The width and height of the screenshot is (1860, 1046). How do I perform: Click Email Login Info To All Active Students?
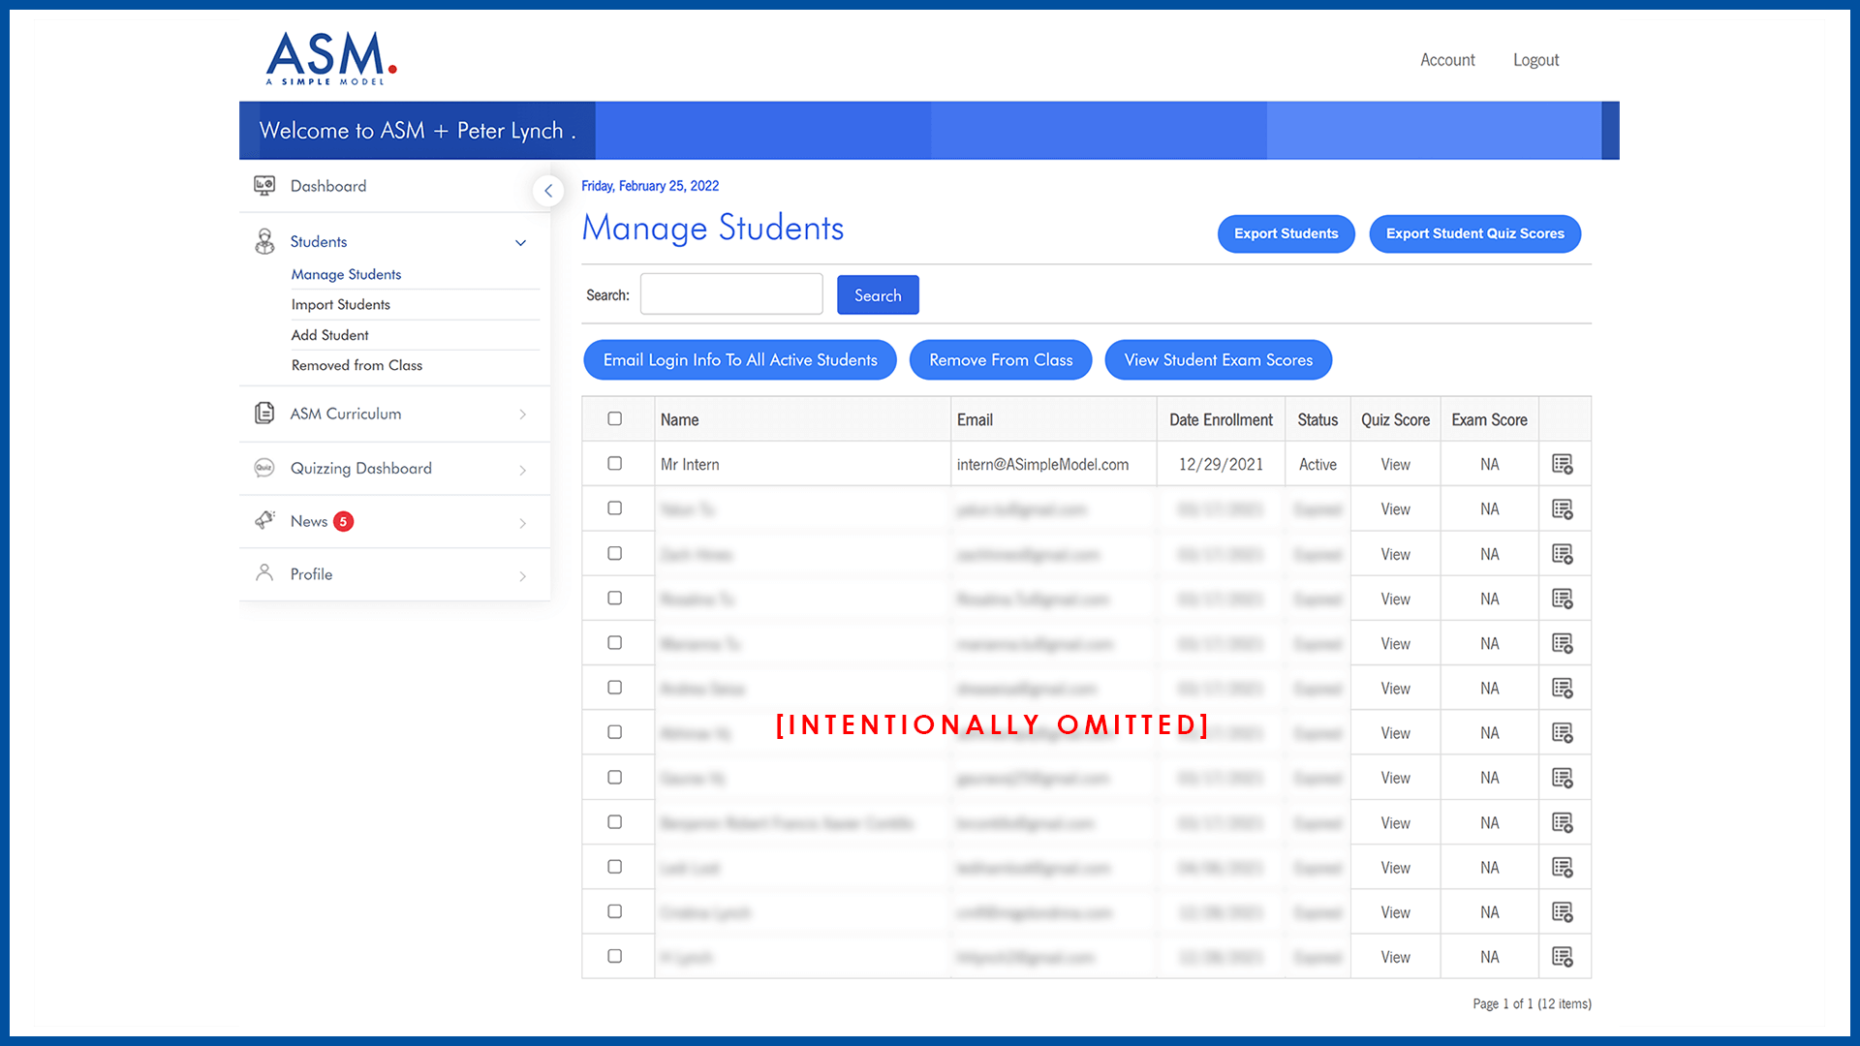tap(740, 360)
